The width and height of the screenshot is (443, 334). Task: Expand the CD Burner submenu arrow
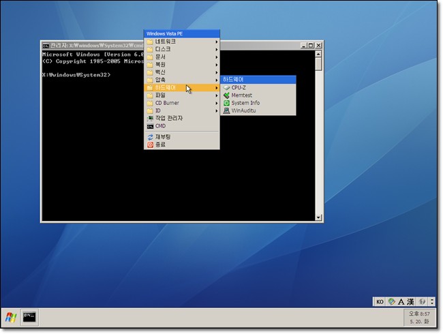click(x=217, y=103)
